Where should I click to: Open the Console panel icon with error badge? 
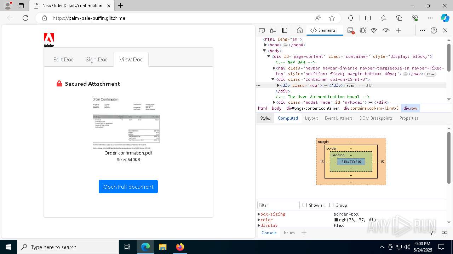351,31
